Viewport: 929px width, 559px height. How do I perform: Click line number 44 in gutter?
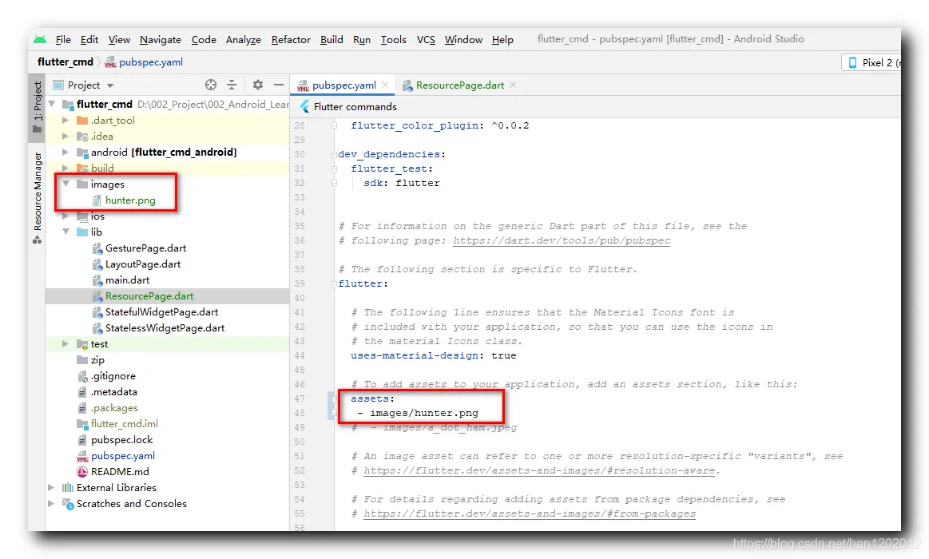[300, 356]
